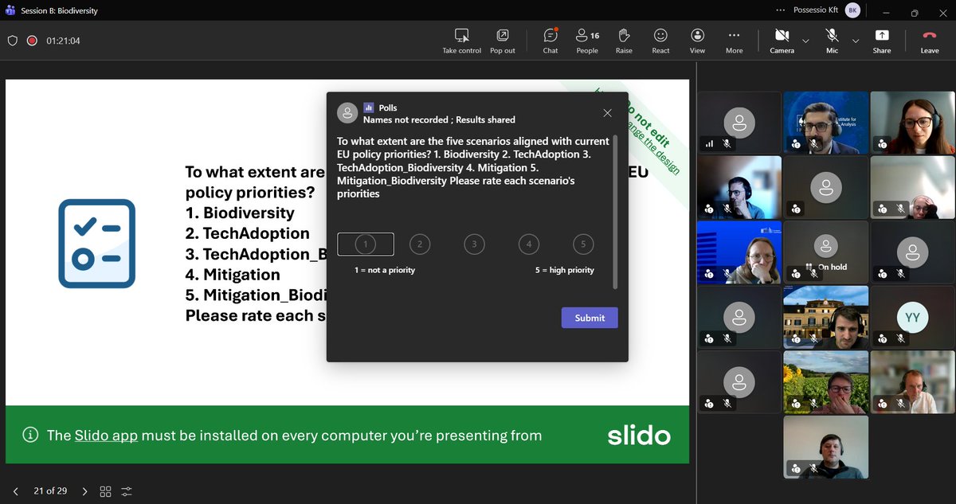
Task: Go to the next slide
Action: point(85,491)
